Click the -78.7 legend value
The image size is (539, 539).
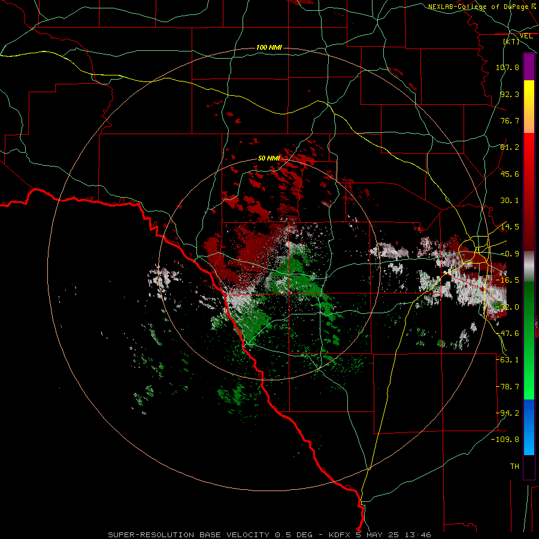(507, 387)
